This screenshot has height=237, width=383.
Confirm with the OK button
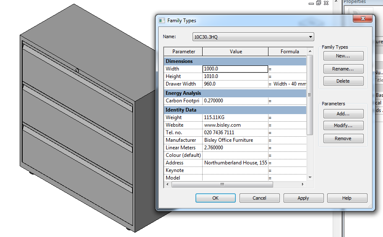pyautogui.click(x=216, y=198)
